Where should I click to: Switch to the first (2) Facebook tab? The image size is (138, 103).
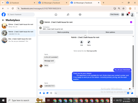(x=21, y=3)
